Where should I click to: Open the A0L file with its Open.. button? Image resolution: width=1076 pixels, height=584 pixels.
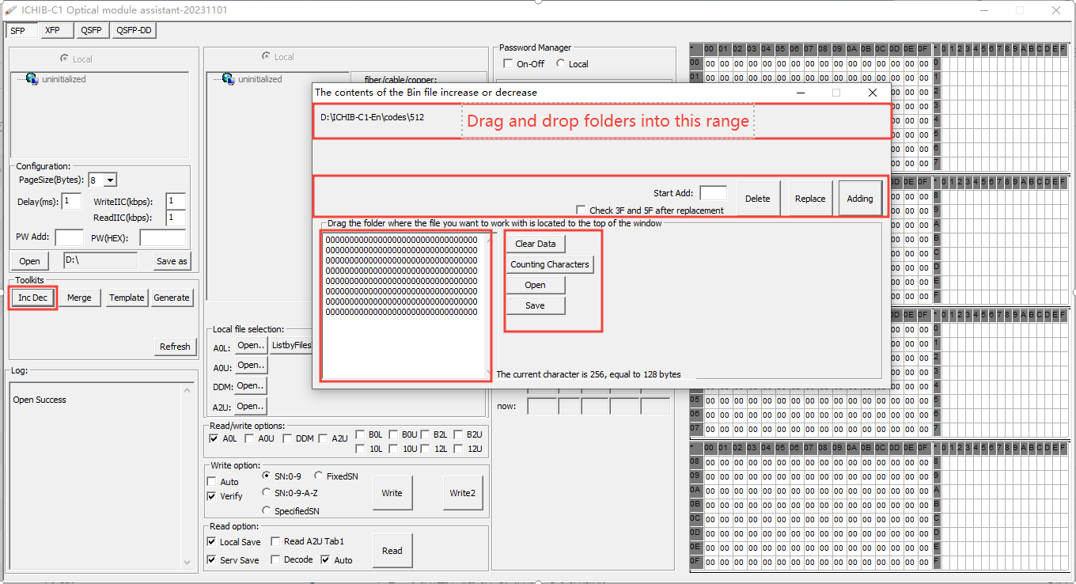[x=250, y=344]
